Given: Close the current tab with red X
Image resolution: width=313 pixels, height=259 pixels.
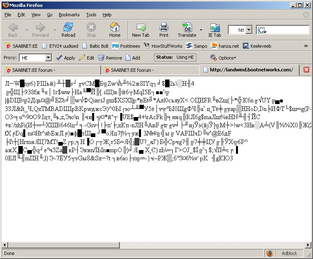Looking at the screenshot, I should click(x=306, y=70).
